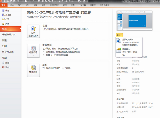Open the 加载项 (Add-ins) tab
The width and height of the screenshot is (160, 118).
point(93,5)
